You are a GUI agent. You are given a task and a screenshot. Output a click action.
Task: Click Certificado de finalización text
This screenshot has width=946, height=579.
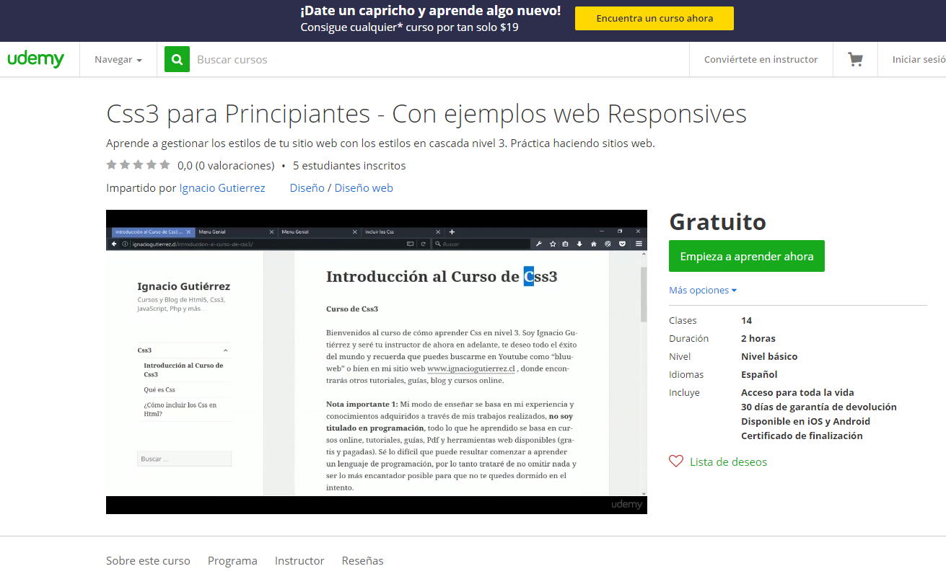pos(802,436)
